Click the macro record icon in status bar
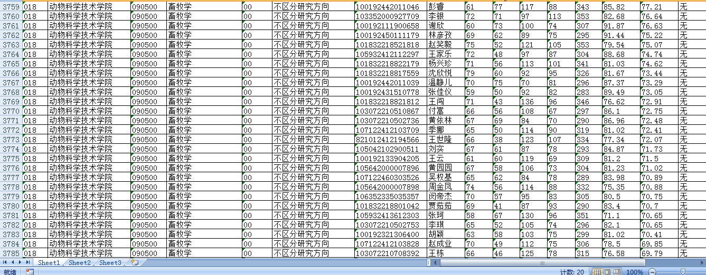Image resolution: width=706 pixels, height=275 pixels. pos(30,272)
